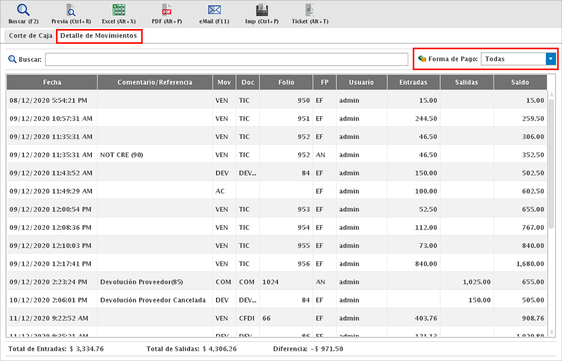Click the Buscar (F2) magnifier icon

(23, 10)
